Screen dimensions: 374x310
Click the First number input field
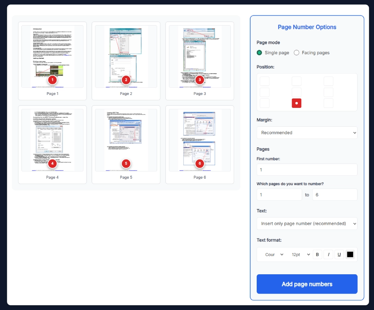point(307,169)
